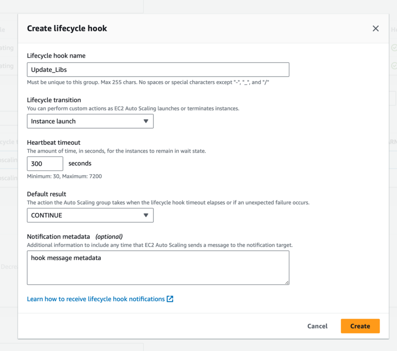Click the Heartbeat timeout seconds field
This screenshot has height=351, width=397.
point(45,164)
